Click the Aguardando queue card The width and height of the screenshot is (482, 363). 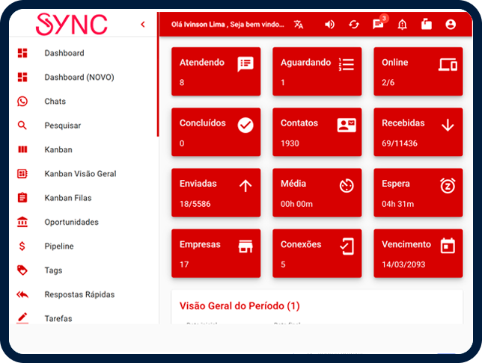coord(317,72)
